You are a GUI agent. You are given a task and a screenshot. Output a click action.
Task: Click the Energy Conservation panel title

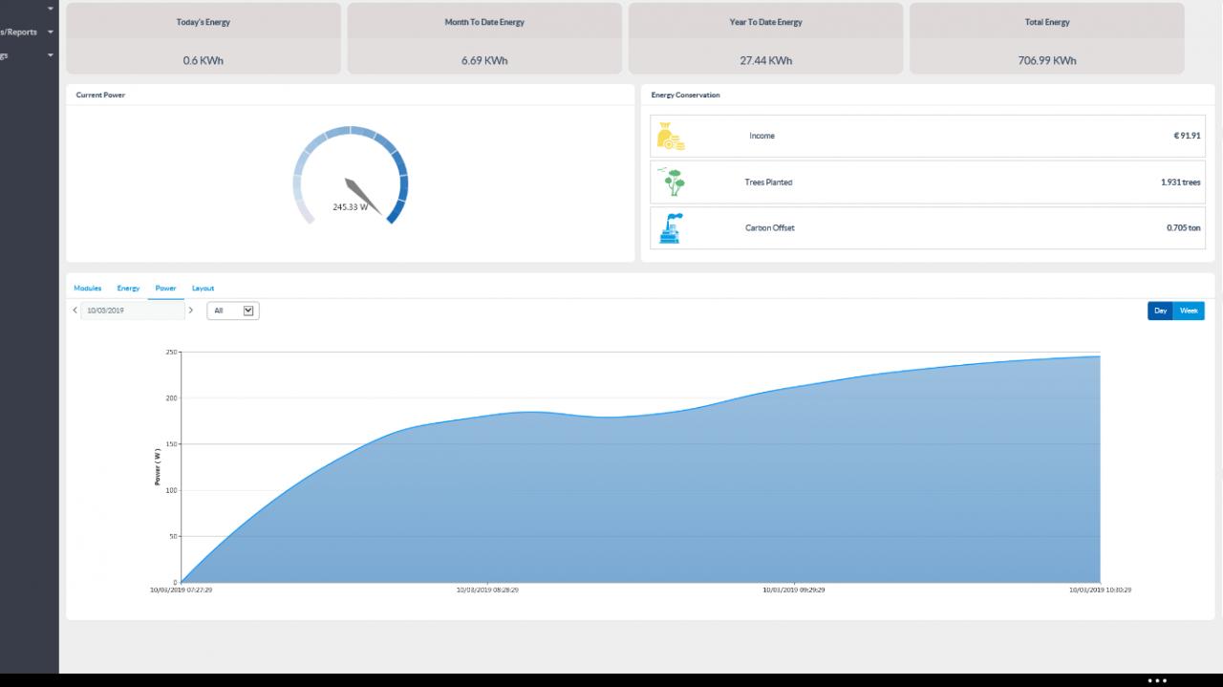pyautogui.click(x=685, y=95)
